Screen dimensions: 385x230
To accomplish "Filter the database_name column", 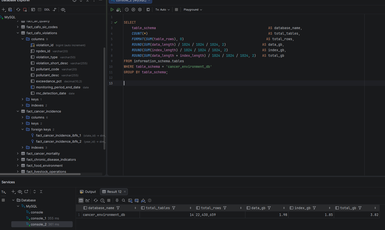I will (118, 208).
